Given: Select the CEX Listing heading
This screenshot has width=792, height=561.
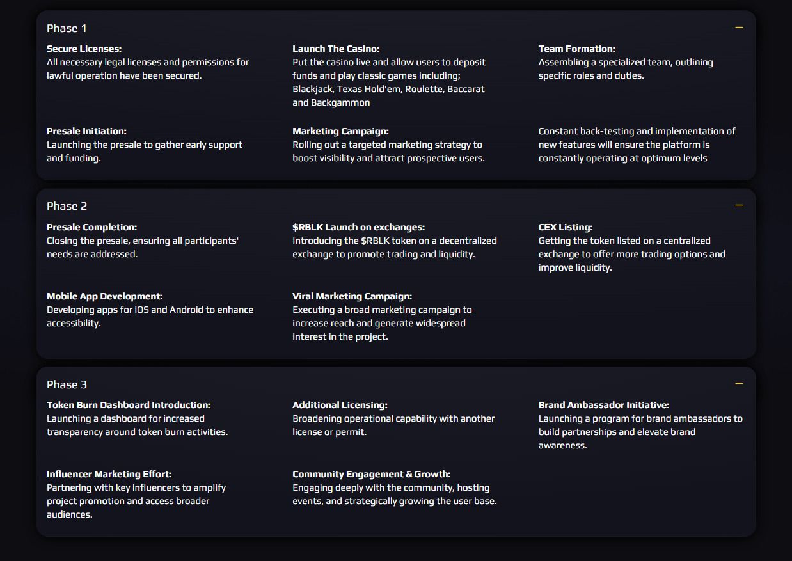Looking at the screenshot, I should 566,227.
